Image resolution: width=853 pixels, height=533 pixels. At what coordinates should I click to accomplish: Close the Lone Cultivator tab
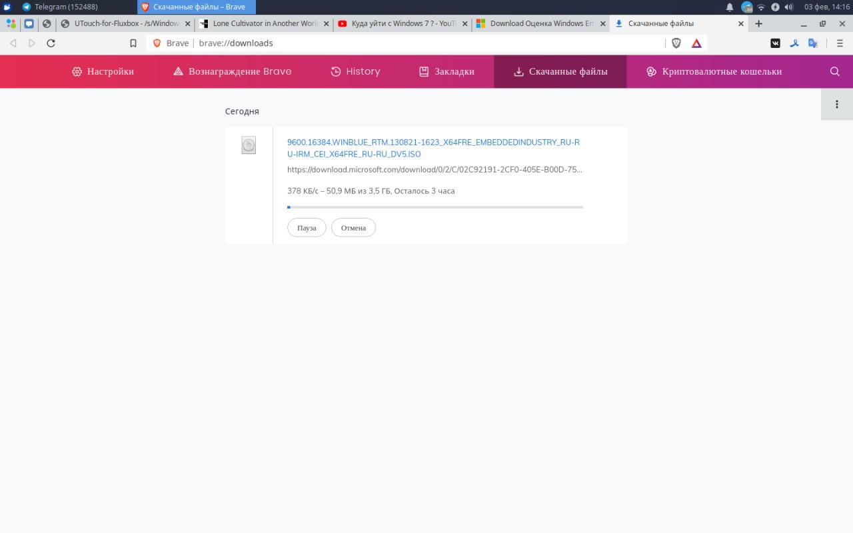[326, 23]
